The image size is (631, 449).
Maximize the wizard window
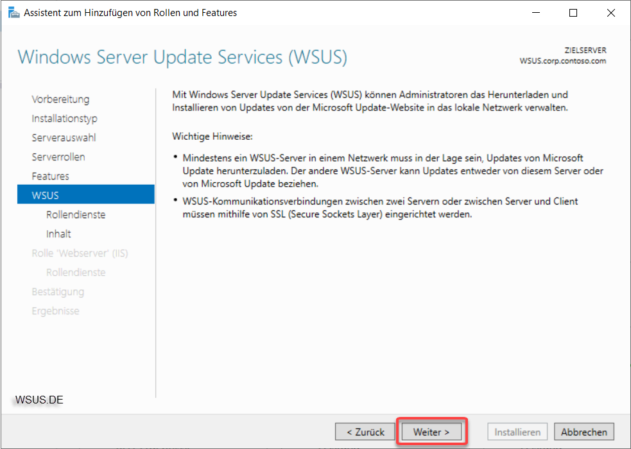coord(573,13)
